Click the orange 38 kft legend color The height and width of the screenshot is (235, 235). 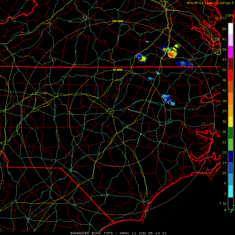(231, 99)
